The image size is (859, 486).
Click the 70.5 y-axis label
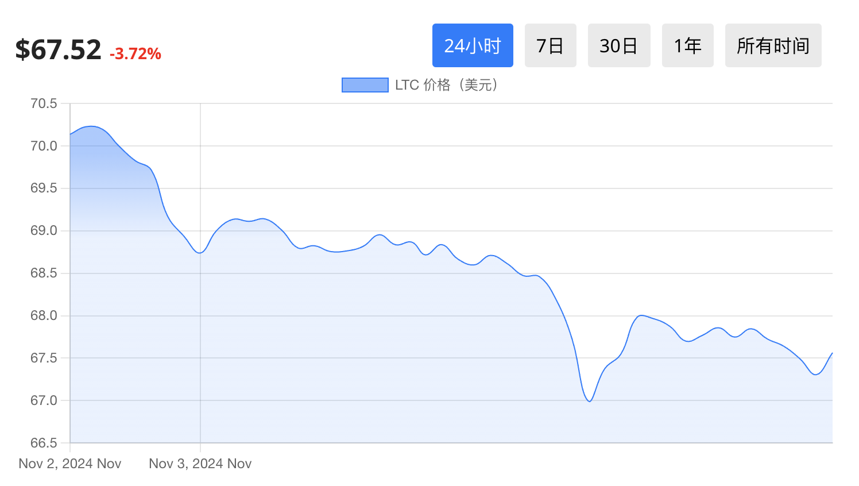click(x=44, y=103)
